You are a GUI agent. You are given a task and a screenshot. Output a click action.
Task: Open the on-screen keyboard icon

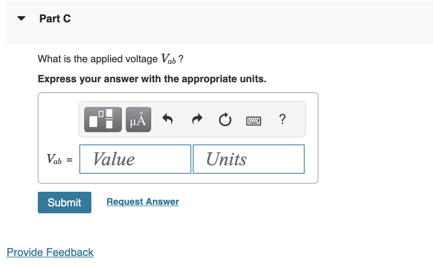[254, 120]
